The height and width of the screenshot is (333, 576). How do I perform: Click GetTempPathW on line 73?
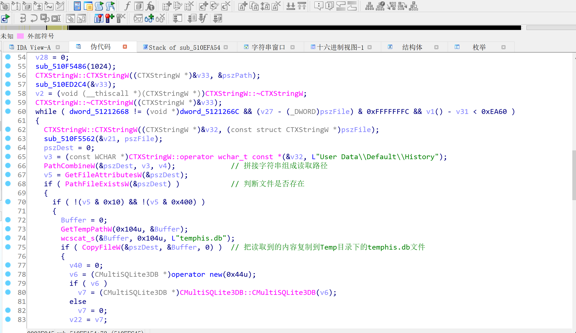coord(86,229)
